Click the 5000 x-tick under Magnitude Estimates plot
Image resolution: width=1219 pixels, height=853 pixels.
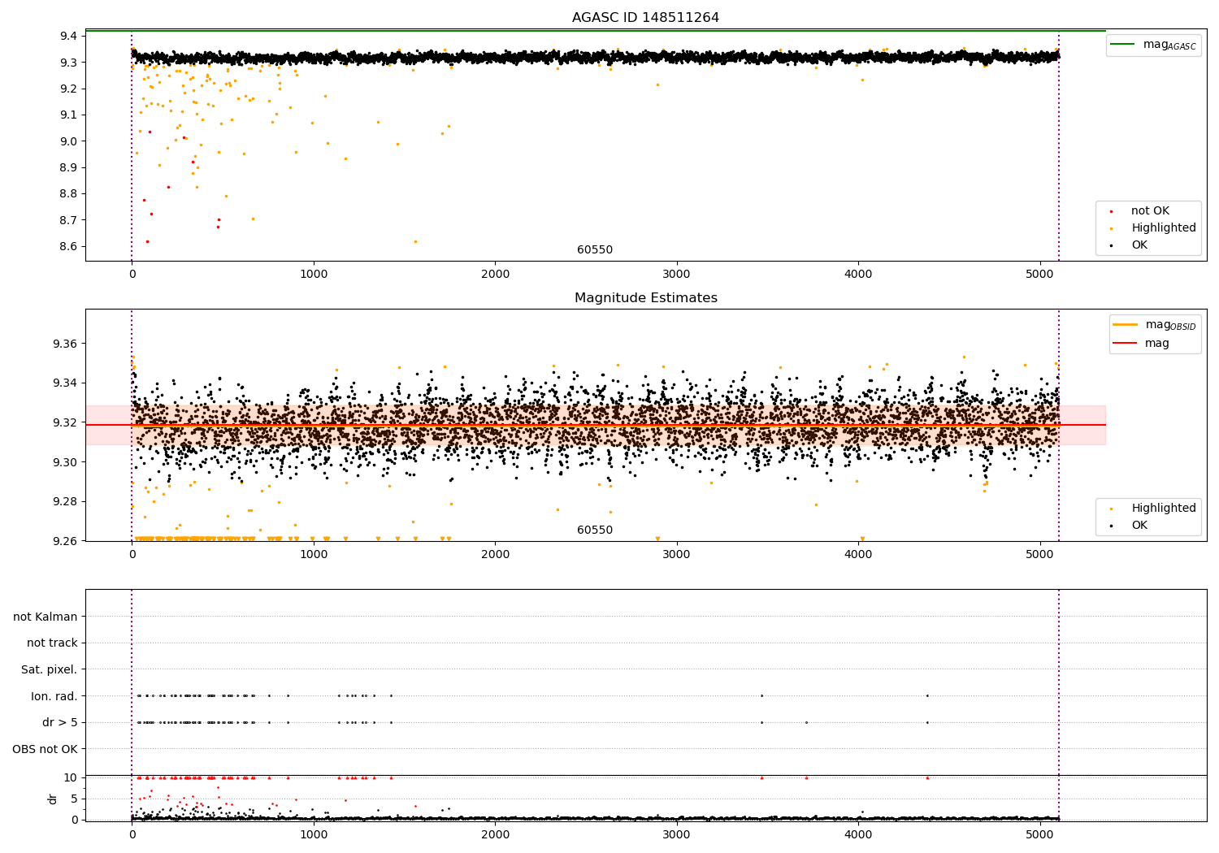point(1040,554)
